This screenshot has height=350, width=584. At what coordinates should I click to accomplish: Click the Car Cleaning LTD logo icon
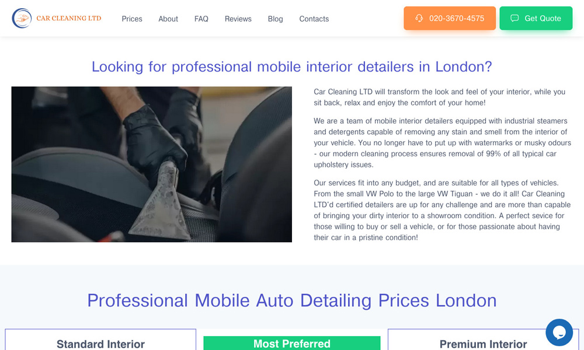click(22, 18)
